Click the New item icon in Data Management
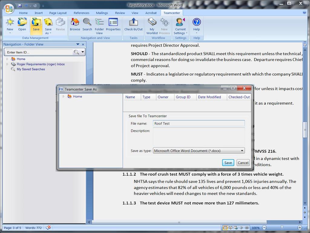This screenshot has height=233, width=310. [10, 22]
